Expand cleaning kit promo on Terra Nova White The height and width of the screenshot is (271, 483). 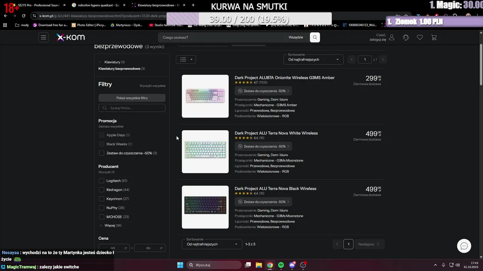(263, 146)
